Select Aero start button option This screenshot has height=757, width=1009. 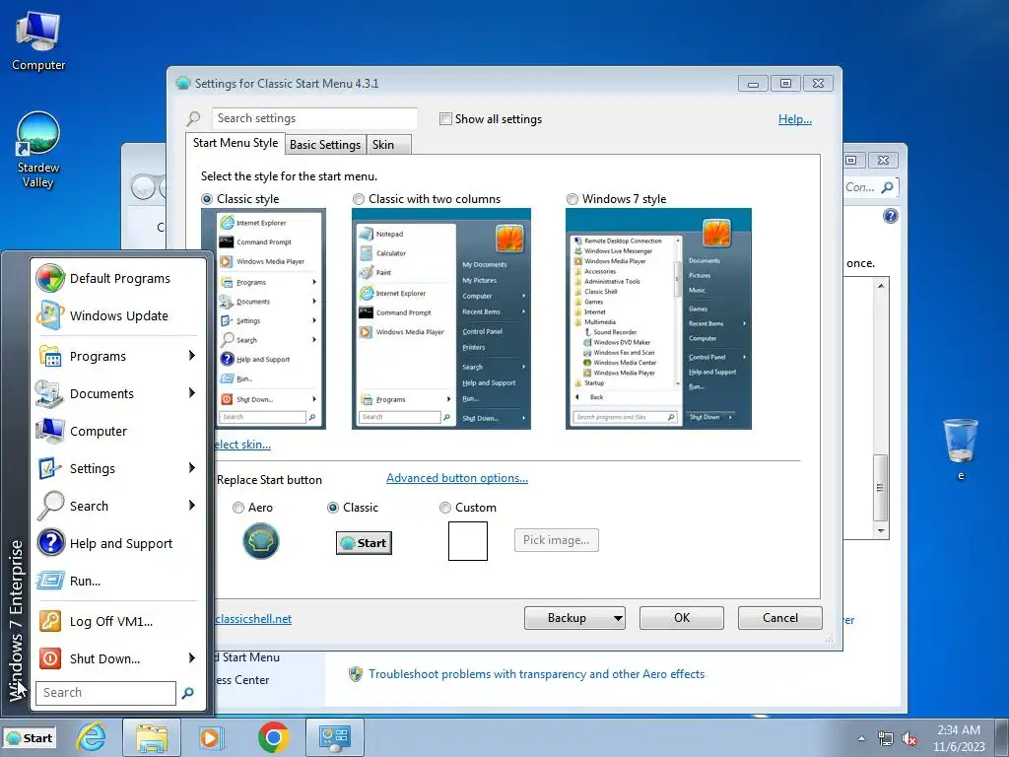pyautogui.click(x=238, y=508)
